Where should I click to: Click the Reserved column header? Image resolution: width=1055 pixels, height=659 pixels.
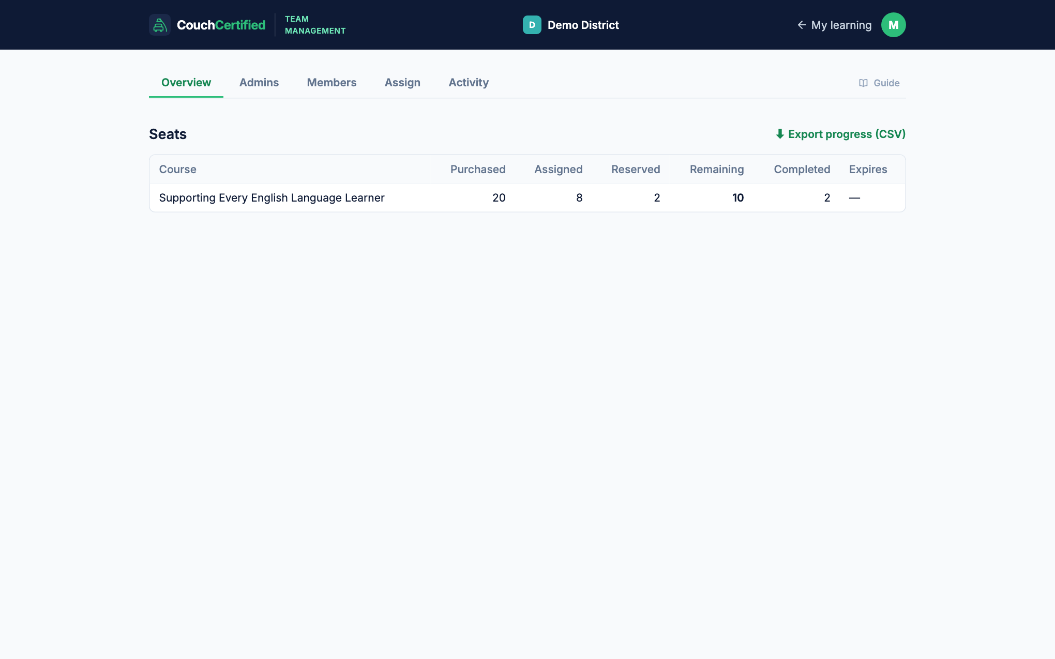(636, 169)
